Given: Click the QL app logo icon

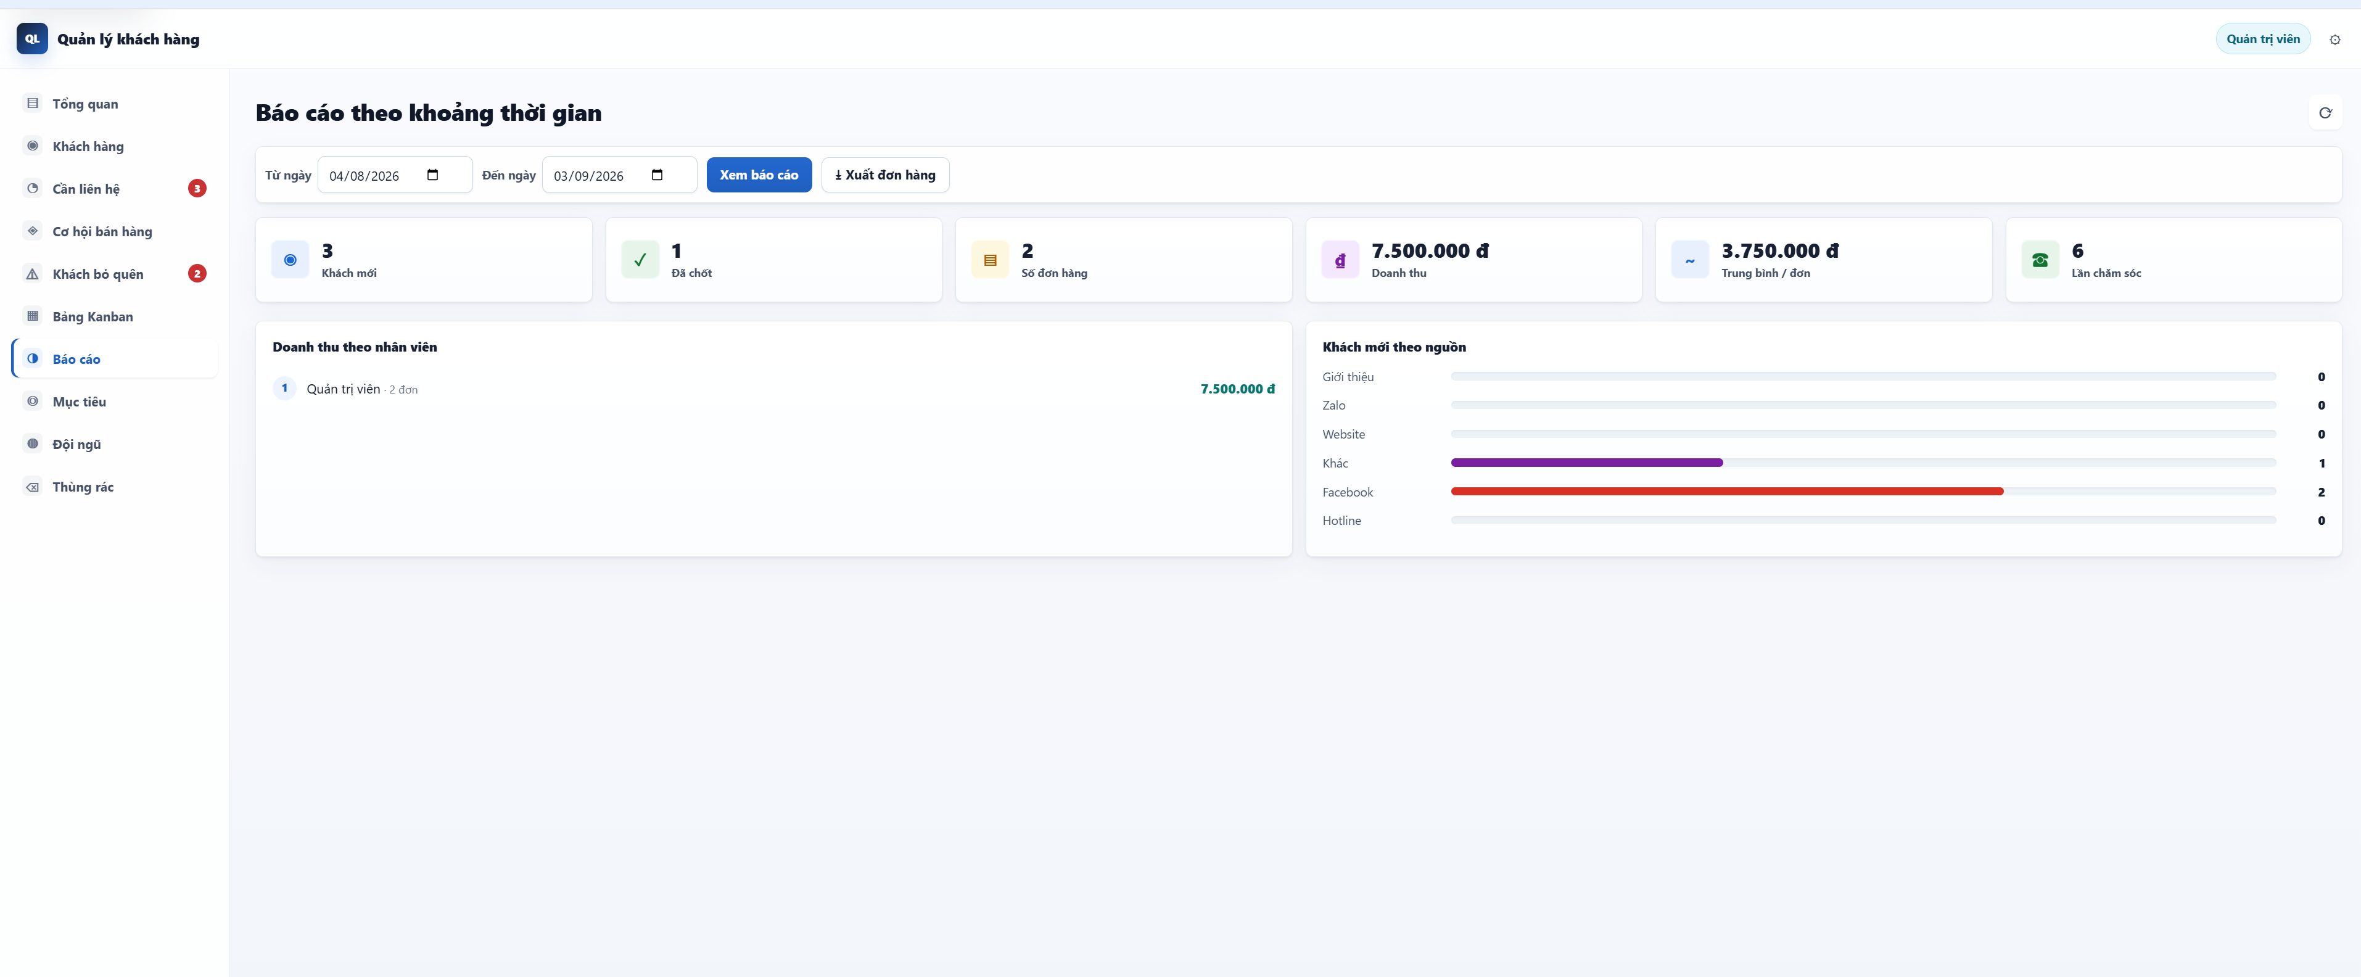Looking at the screenshot, I should [x=32, y=38].
